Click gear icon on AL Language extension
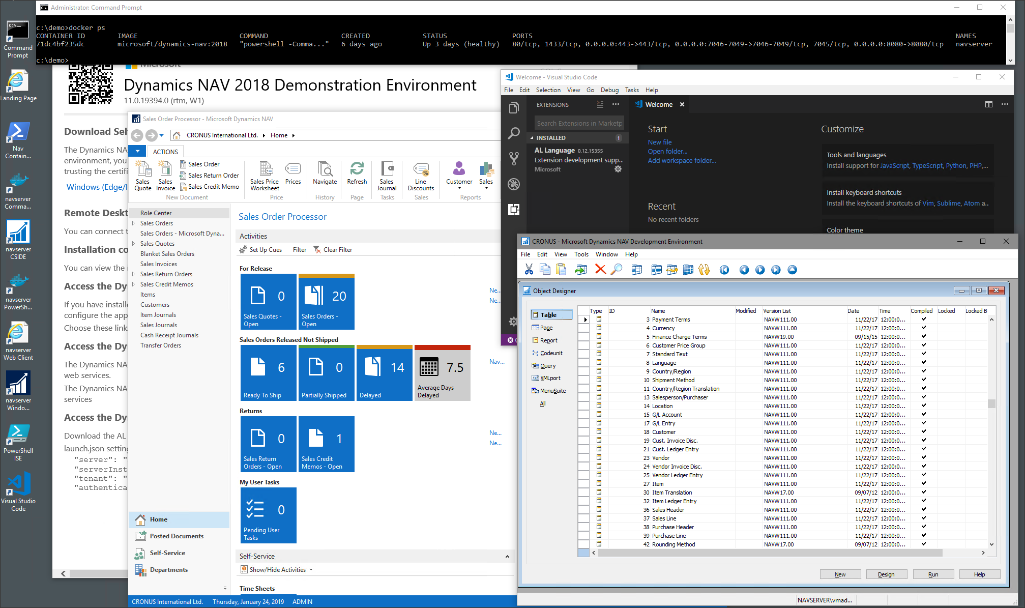This screenshot has height=608, width=1025. tap(618, 169)
